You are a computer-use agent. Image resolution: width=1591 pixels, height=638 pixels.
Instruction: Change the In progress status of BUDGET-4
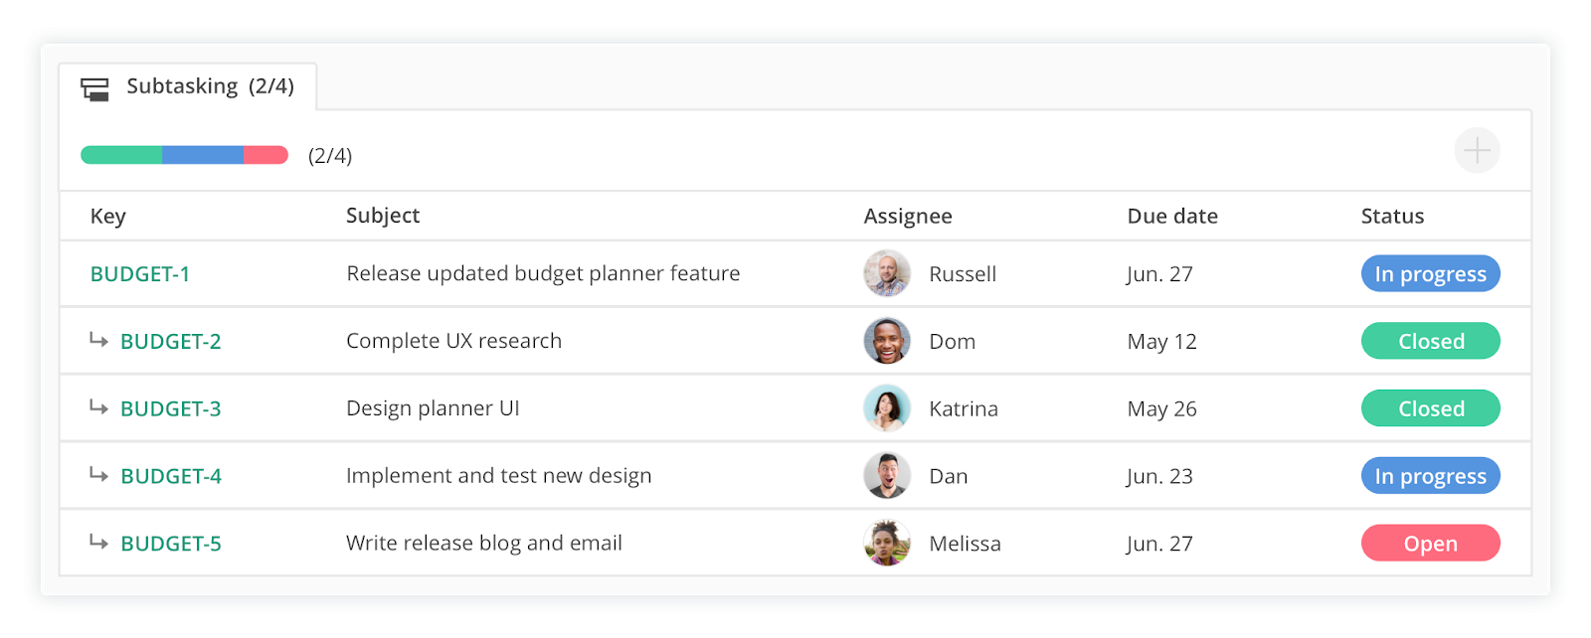pos(1430,475)
